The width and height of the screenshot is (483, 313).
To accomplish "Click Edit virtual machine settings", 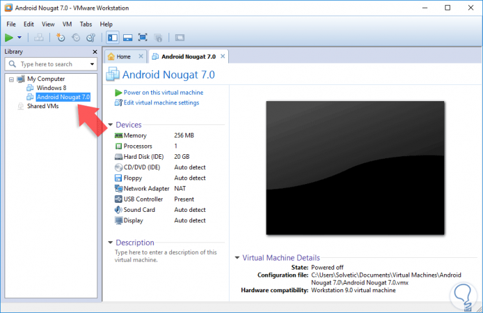I will click(161, 103).
